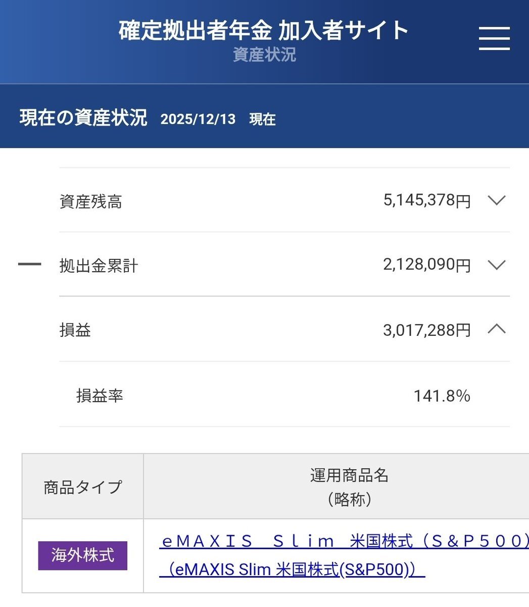Click the 確定拠出者年金 加入者サイト title
The height and width of the screenshot is (607, 529).
click(264, 30)
